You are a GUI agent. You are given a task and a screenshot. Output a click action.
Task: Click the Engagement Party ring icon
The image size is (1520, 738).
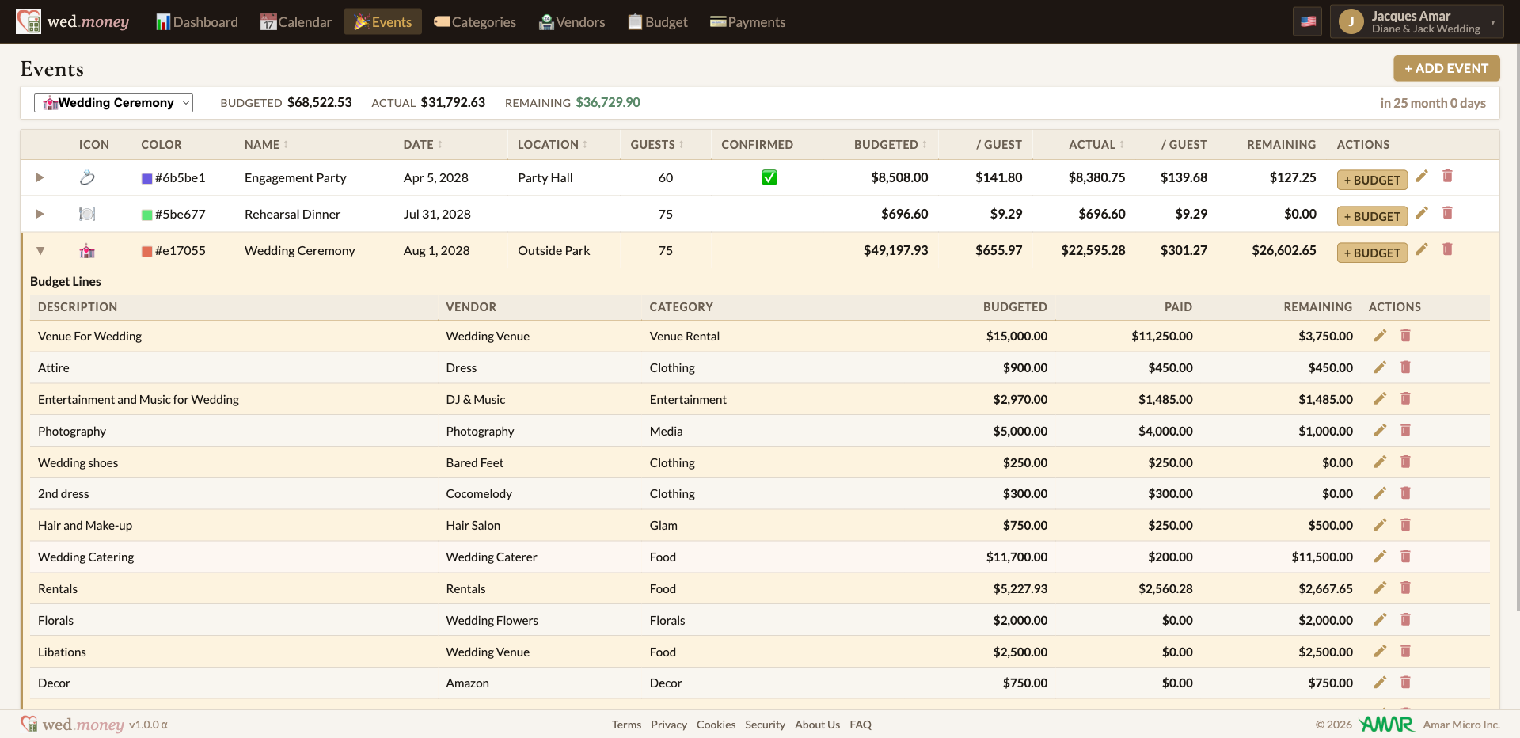click(x=87, y=177)
